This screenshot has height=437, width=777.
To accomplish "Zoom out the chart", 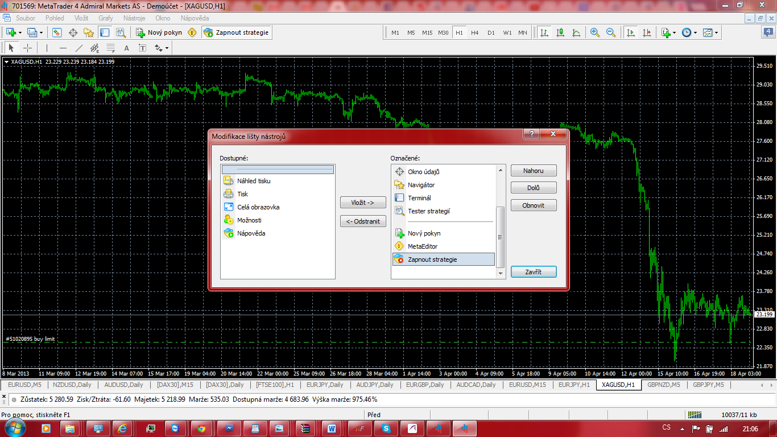I will (x=611, y=32).
